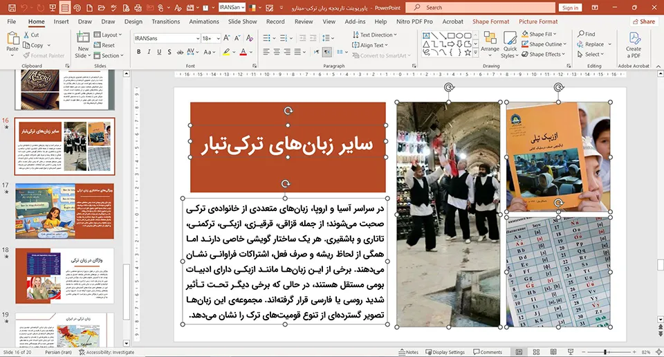
Task: Increase font size with the A-up icon
Action: coord(227,39)
